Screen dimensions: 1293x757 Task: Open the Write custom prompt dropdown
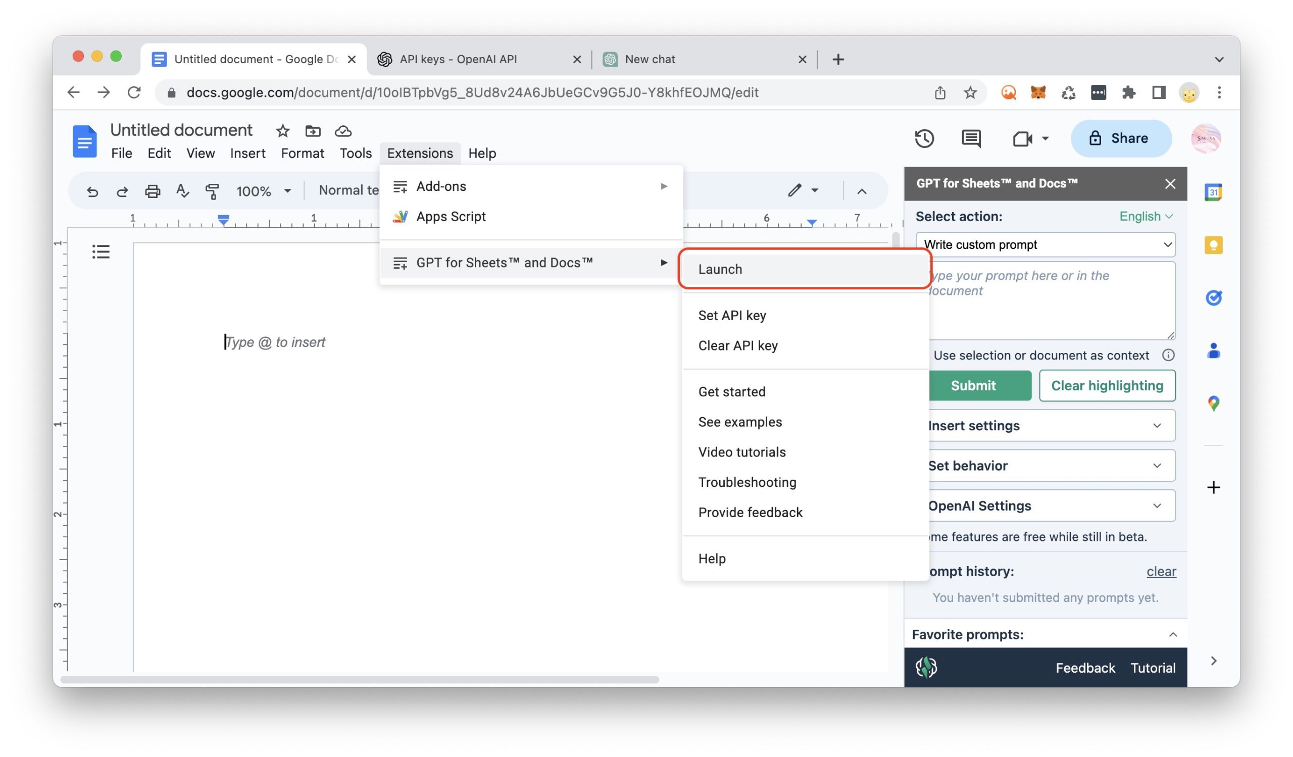pyautogui.click(x=1045, y=244)
